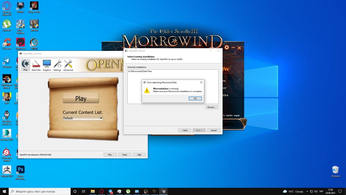Viewport: 346px width, 195px height.
Task: Click the gear settings icon on Morrowind launcher
Action: pyautogui.click(x=227, y=47)
